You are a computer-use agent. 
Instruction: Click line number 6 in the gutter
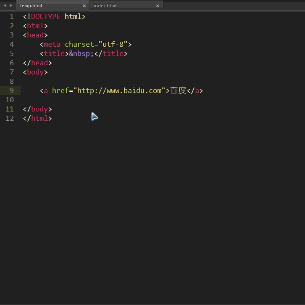pos(12,63)
